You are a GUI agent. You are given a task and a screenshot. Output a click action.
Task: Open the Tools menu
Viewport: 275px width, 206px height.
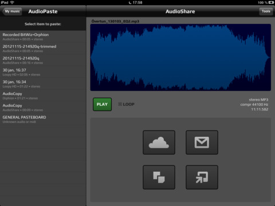click(266, 11)
